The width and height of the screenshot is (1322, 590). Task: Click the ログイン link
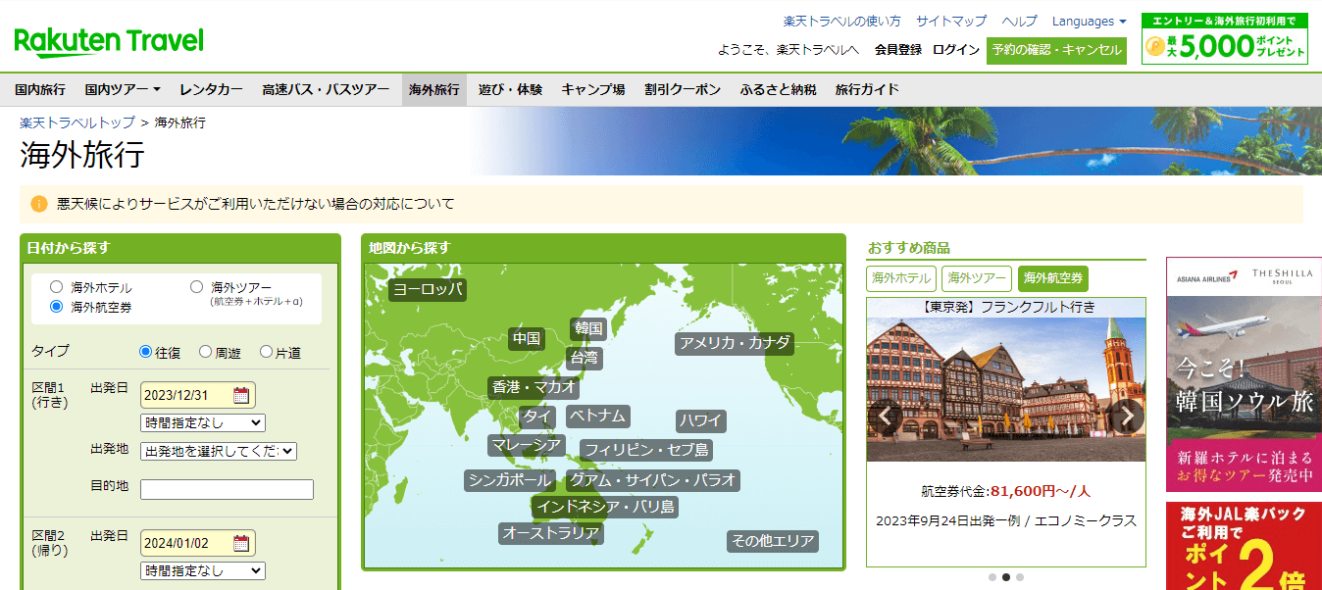(955, 50)
